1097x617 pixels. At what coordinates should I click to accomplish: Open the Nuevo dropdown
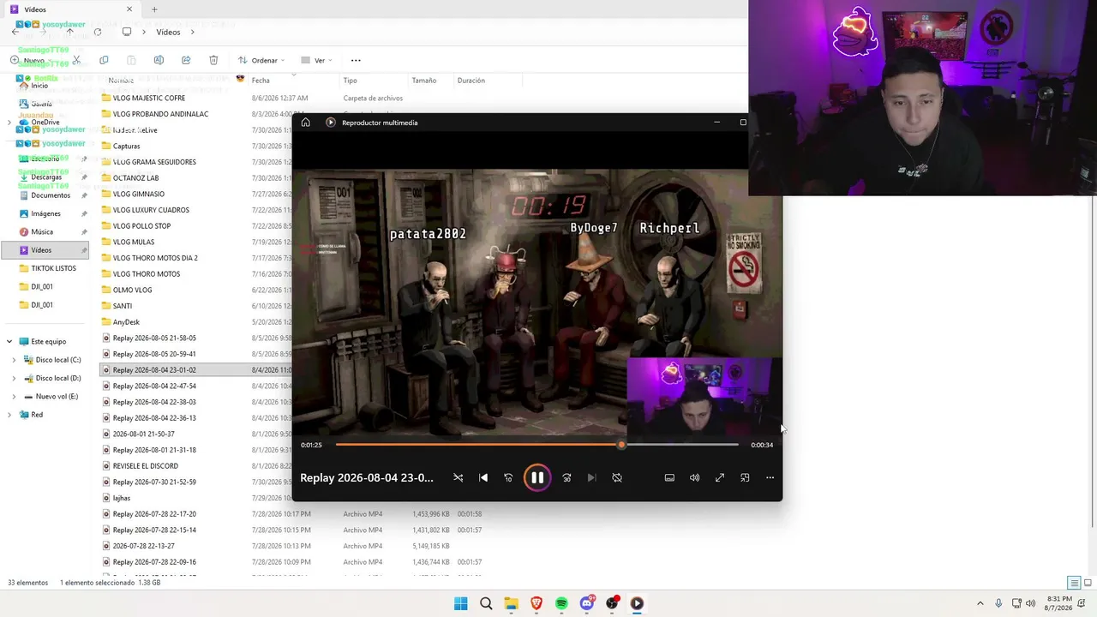pyautogui.click(x=32, y=60)
